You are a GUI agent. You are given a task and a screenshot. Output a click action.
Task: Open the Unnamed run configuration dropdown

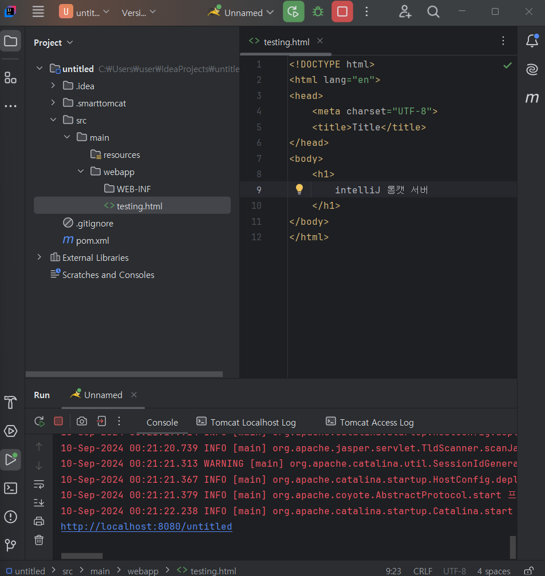point(240,12)
